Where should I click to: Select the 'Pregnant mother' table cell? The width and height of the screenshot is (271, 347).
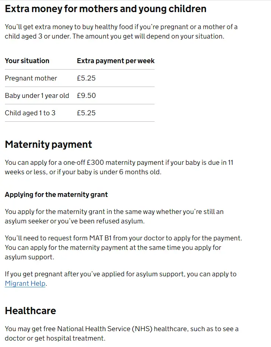tap(31, 78)
